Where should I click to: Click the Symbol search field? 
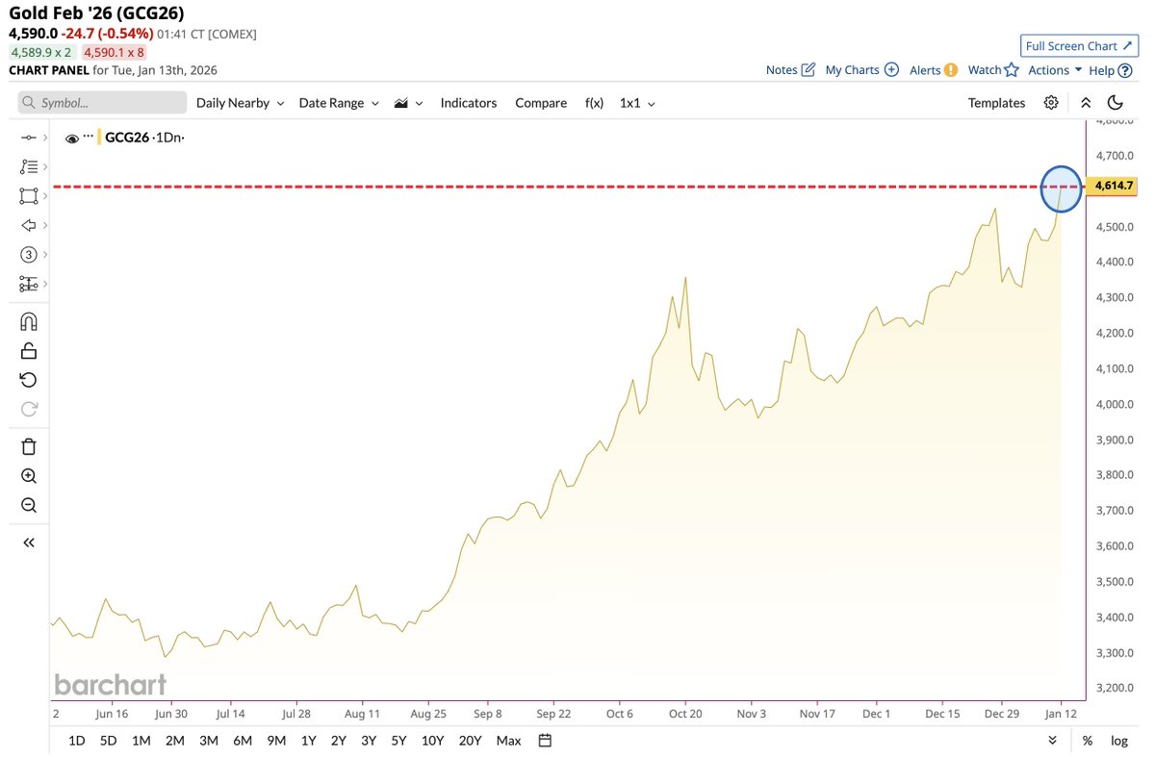pos(101,102)
